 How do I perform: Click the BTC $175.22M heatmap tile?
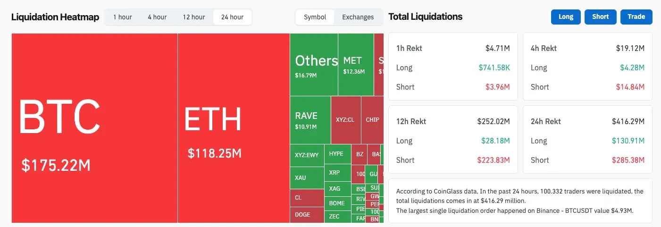coord(94,127)
